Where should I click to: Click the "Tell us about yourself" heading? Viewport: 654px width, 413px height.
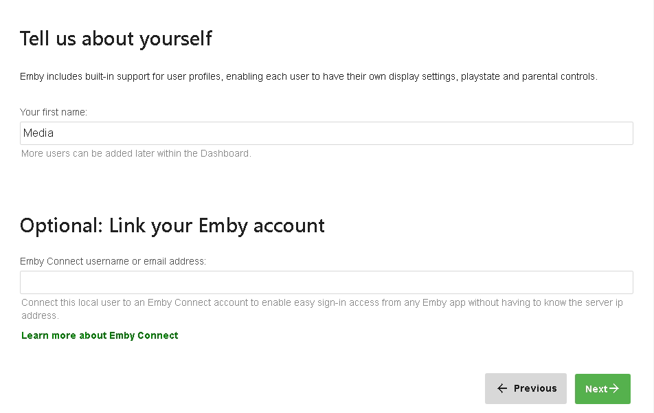coord(115,38)
